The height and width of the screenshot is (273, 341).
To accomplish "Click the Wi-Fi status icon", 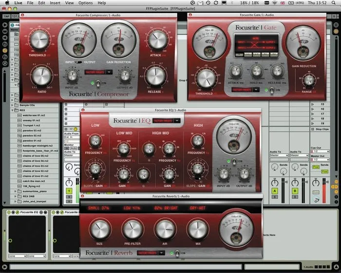I will coord(275,3).
